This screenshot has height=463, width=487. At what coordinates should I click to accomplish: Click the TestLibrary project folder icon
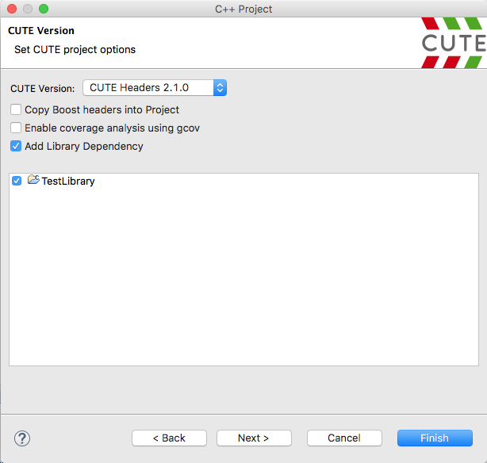tap(33, 180)
